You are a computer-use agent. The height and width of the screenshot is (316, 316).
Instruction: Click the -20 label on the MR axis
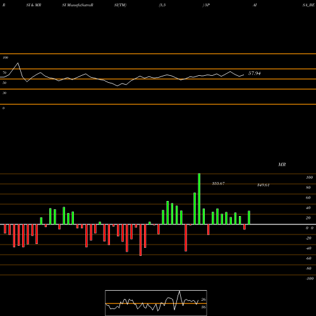(308, 238)
